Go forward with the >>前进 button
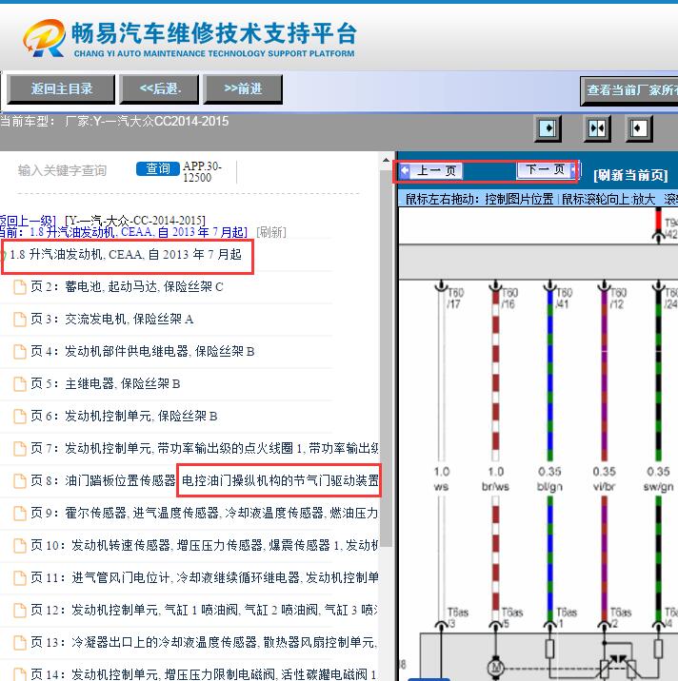The image size is (678, 681). (243, 89)
